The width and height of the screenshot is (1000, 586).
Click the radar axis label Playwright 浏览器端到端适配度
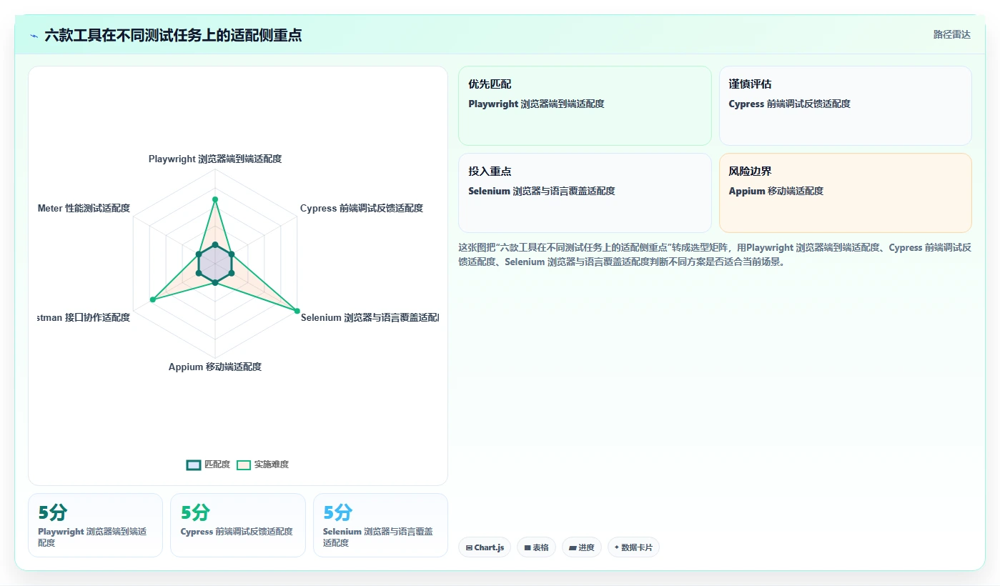pos(215,159)
